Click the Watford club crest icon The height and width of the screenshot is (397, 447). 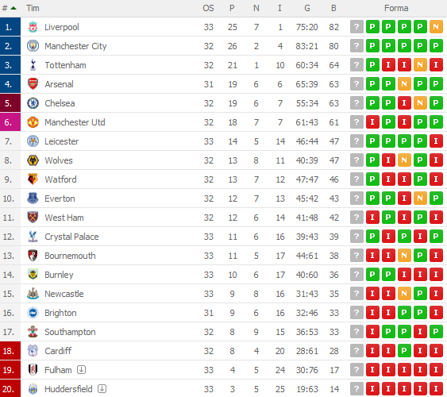pyautogui.click(x=33, y=179)
